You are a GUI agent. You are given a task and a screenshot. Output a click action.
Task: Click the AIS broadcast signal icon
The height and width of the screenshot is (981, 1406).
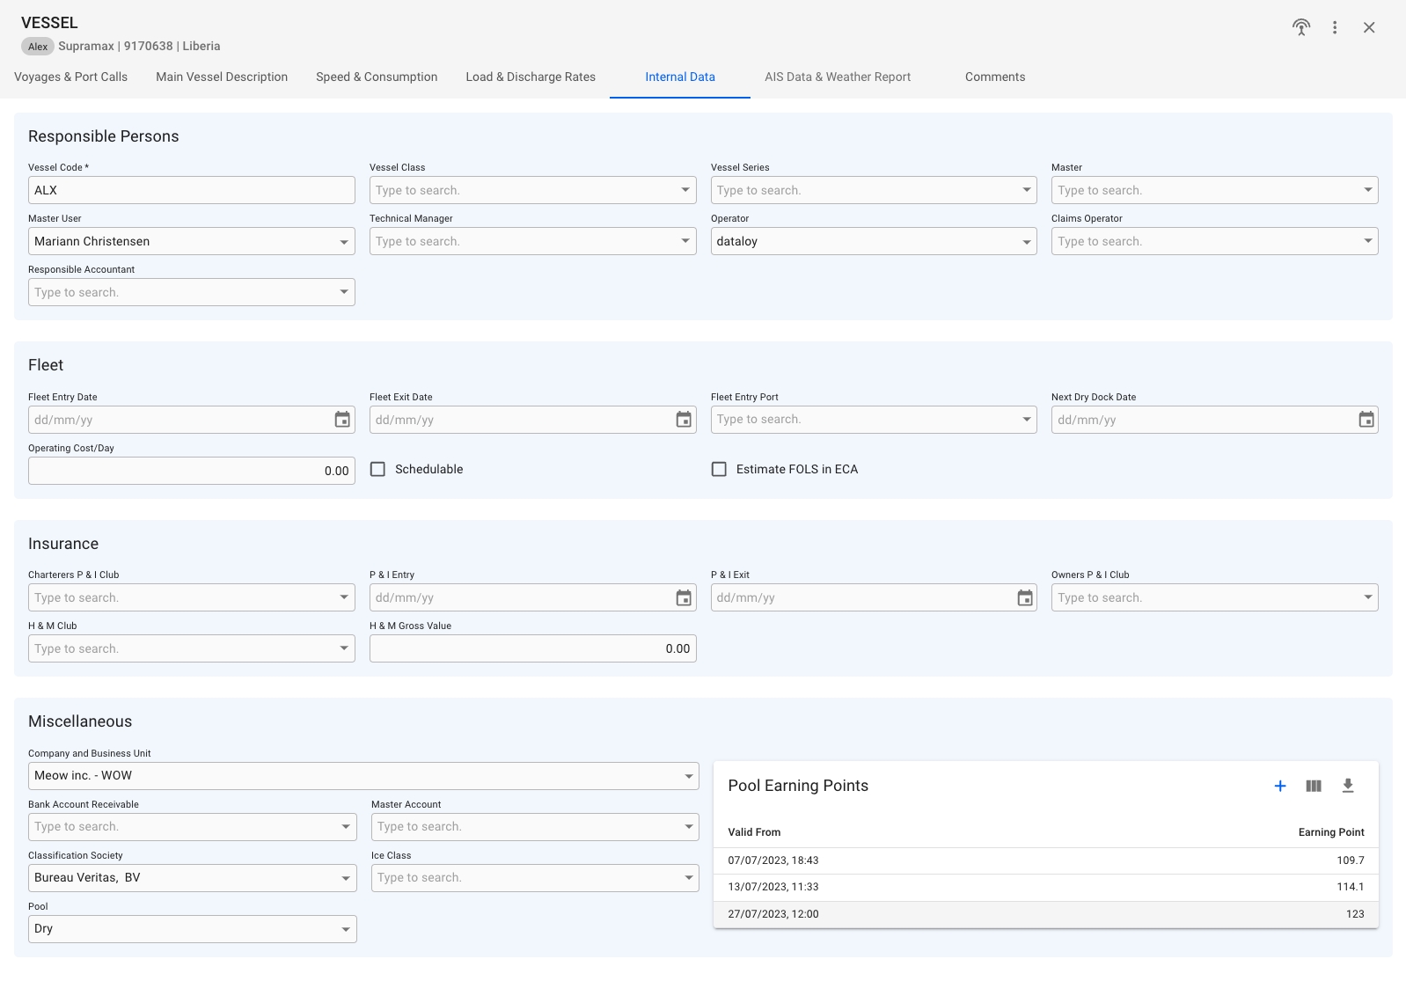pos(1300,27)
